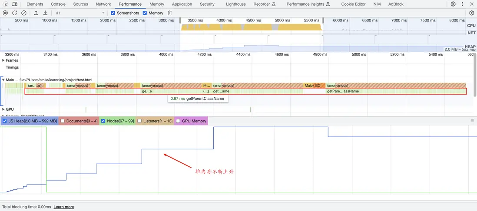This screenshot has width=477, height=211.
Task: Open the AdBlock tab
Action: click(396, 4)
